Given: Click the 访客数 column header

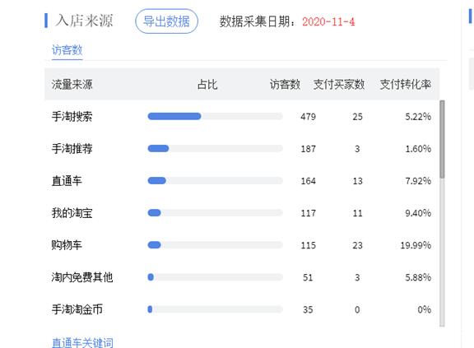Looking at the screenshot, I should coord(285,84).
